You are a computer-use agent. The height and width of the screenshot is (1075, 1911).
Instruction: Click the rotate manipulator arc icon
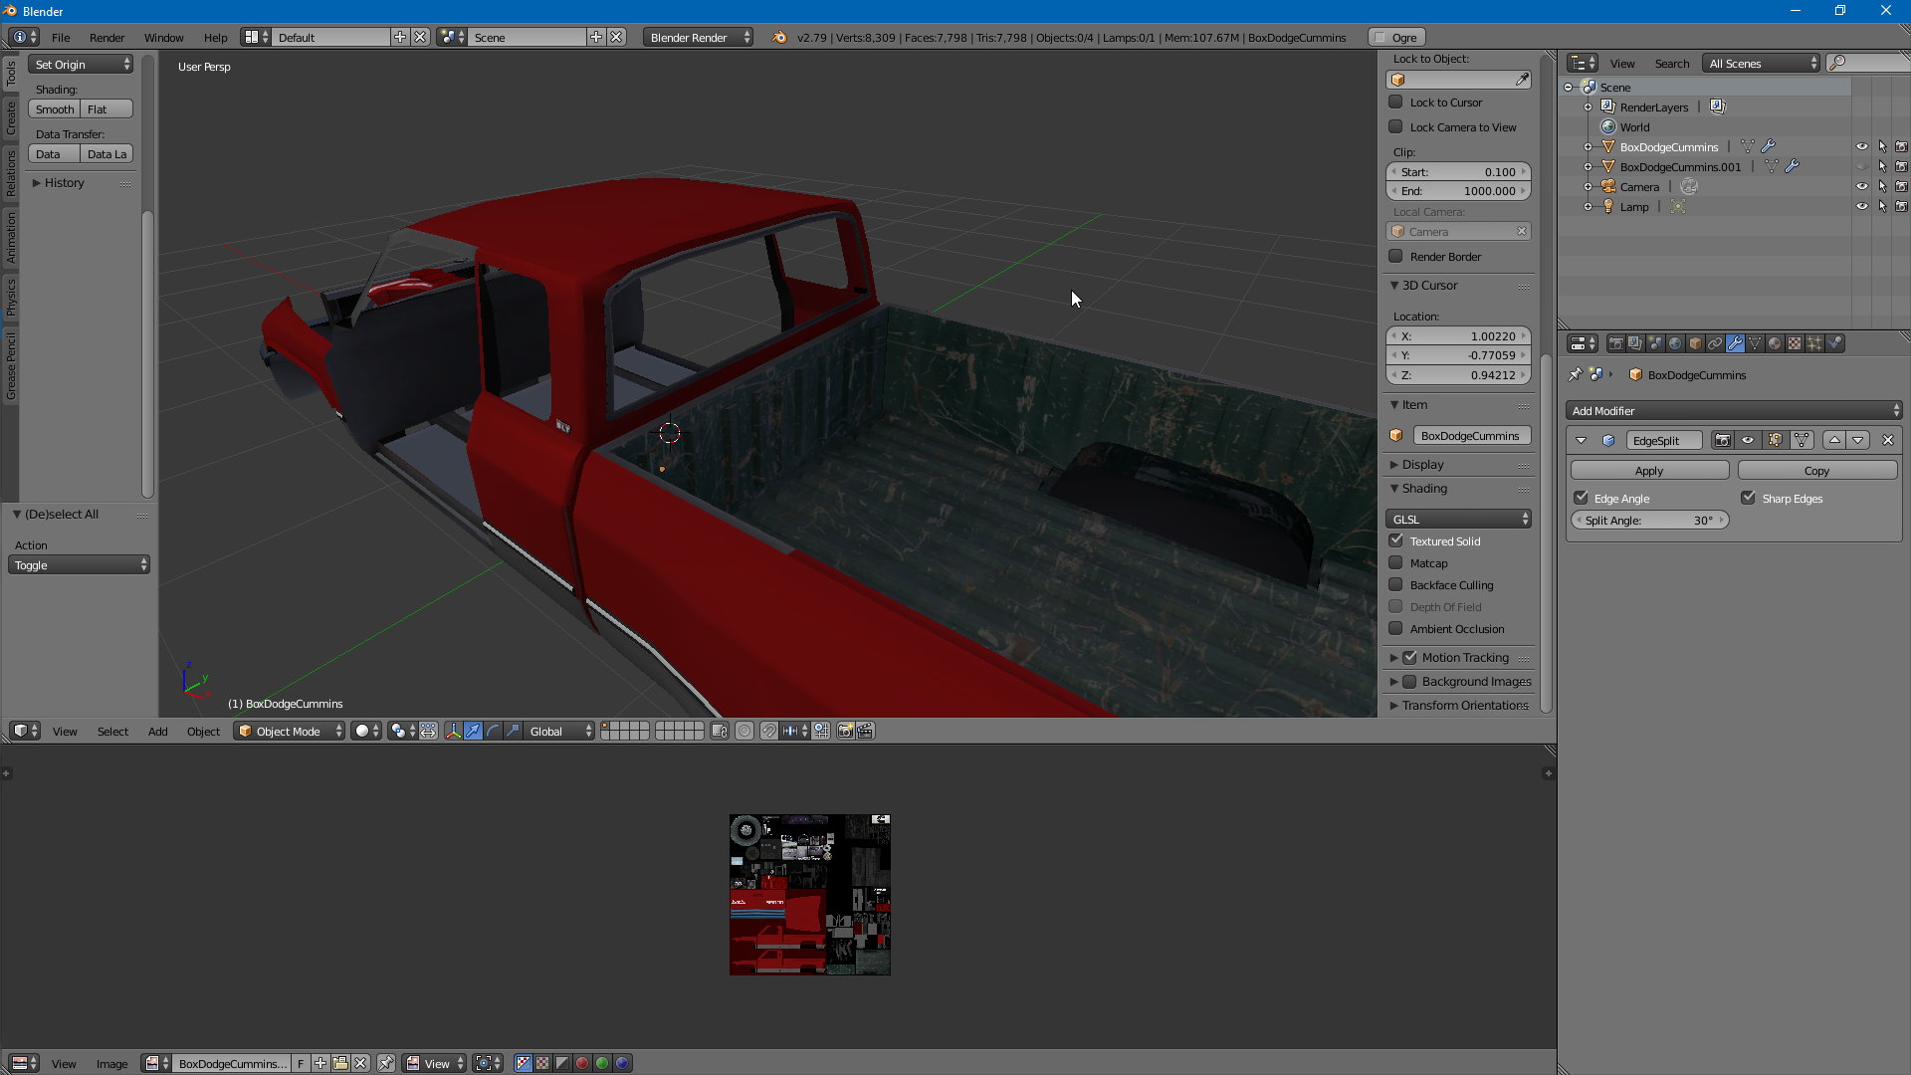click(494, 732)
